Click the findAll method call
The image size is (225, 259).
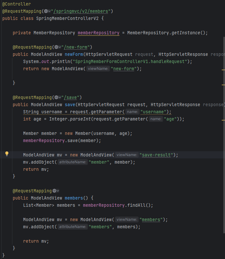point(136,205)
